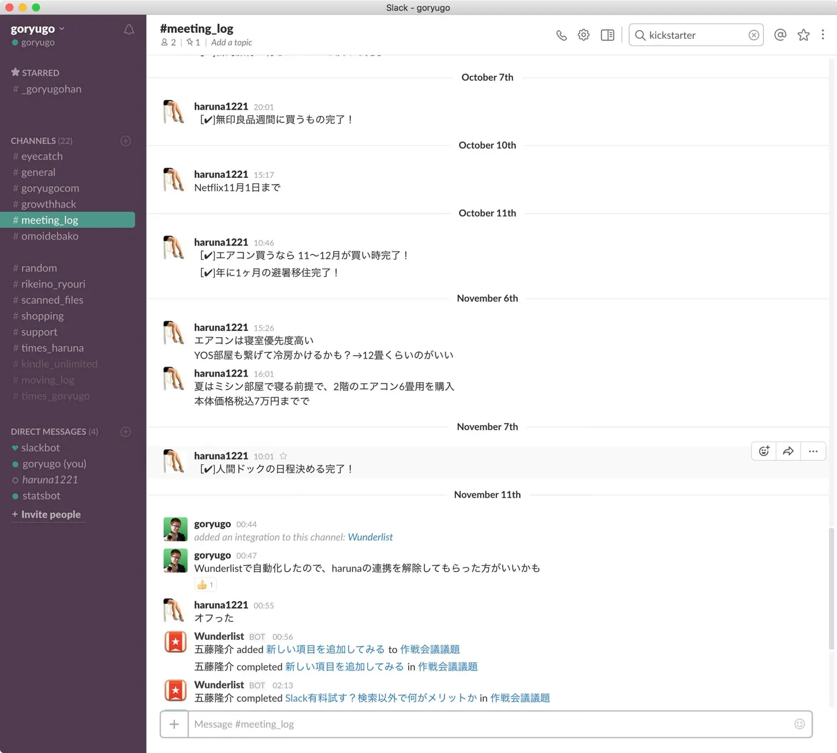837x753 pixels.
Task: Switch to #support channel
Action: 35,332
